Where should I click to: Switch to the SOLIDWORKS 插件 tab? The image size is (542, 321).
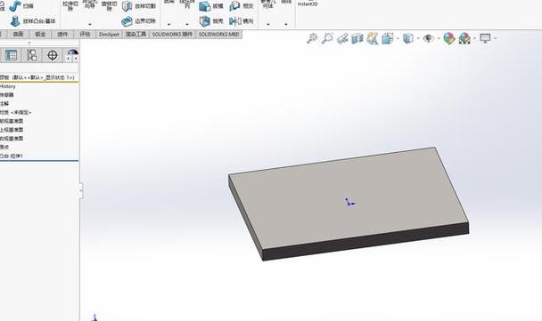click(x=172, y=34)
